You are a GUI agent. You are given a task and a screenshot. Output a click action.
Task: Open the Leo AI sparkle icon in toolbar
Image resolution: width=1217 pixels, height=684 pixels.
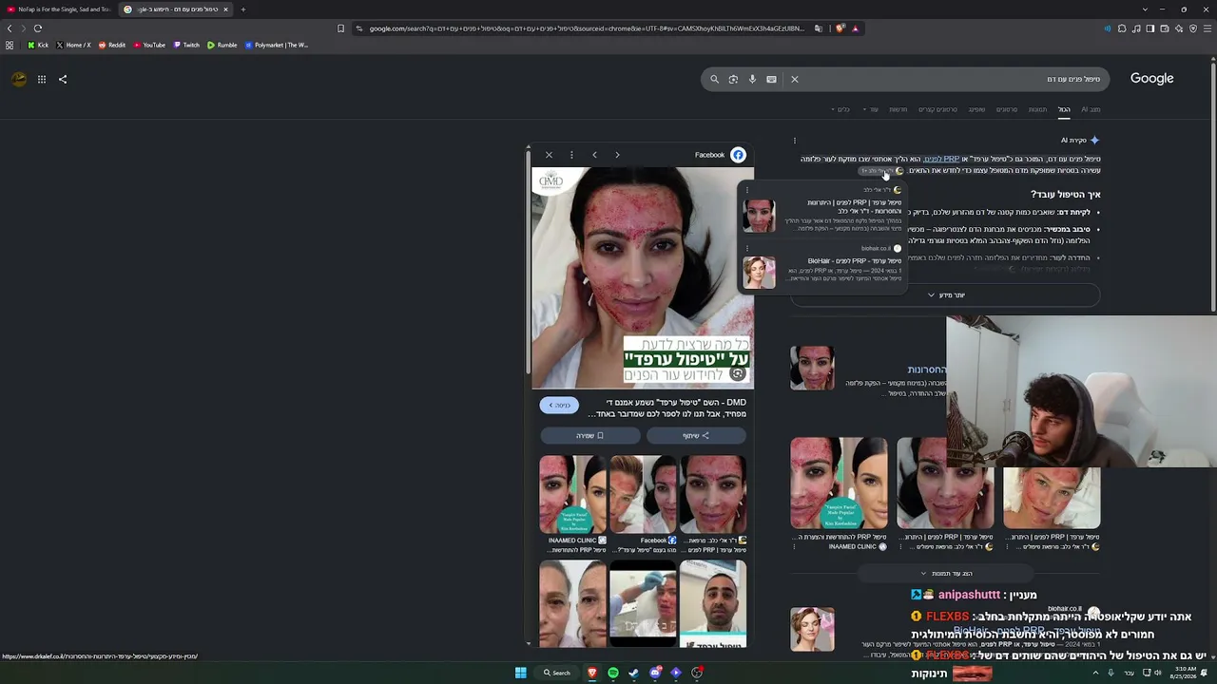(1179, 28)
